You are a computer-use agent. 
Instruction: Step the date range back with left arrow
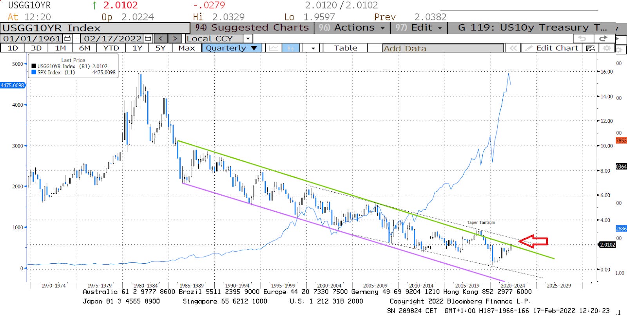tap(161, 38)
